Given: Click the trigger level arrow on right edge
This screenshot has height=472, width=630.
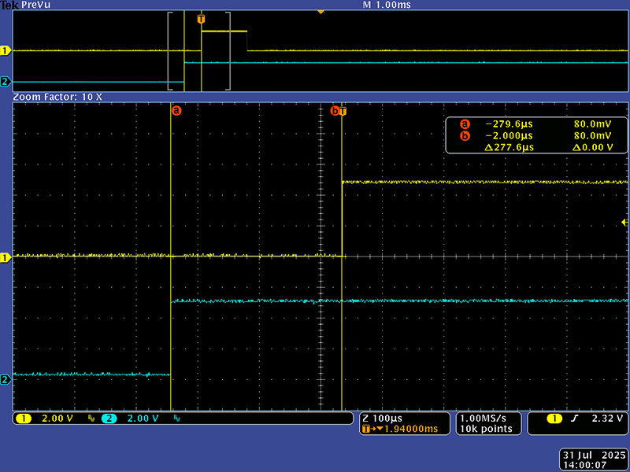Looking at the screenshot, I should pos(624,223).
